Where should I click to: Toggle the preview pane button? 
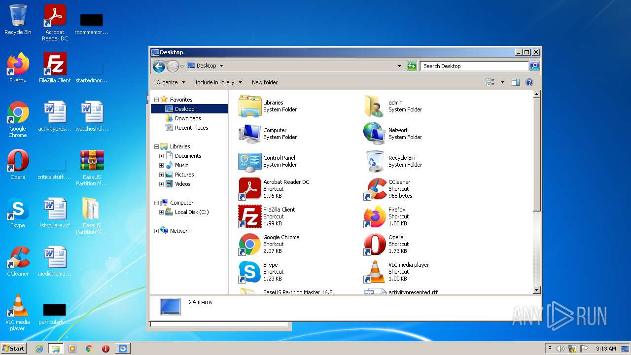coord(516,82)
